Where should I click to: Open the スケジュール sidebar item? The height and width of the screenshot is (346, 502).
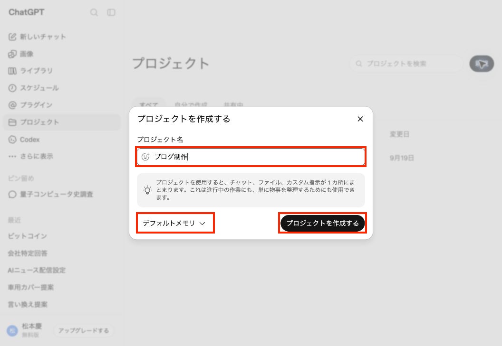point(61,88)
